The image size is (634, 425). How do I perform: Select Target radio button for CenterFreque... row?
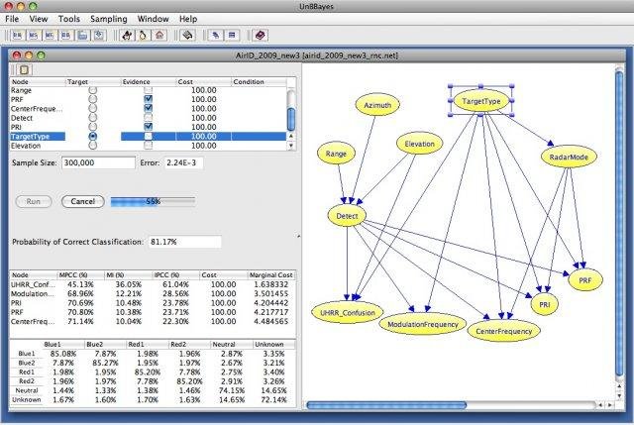click(92, 108)
